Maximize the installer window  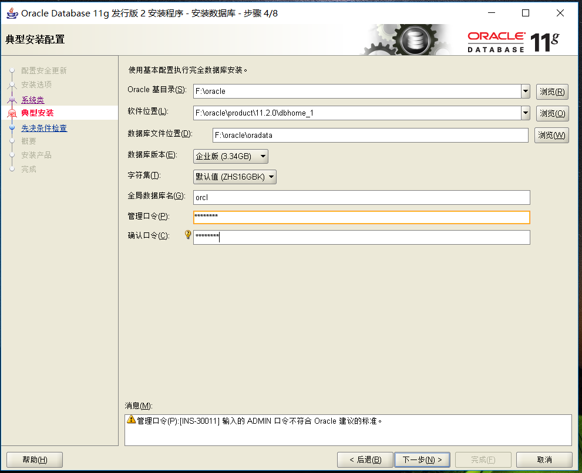[526, 13]
